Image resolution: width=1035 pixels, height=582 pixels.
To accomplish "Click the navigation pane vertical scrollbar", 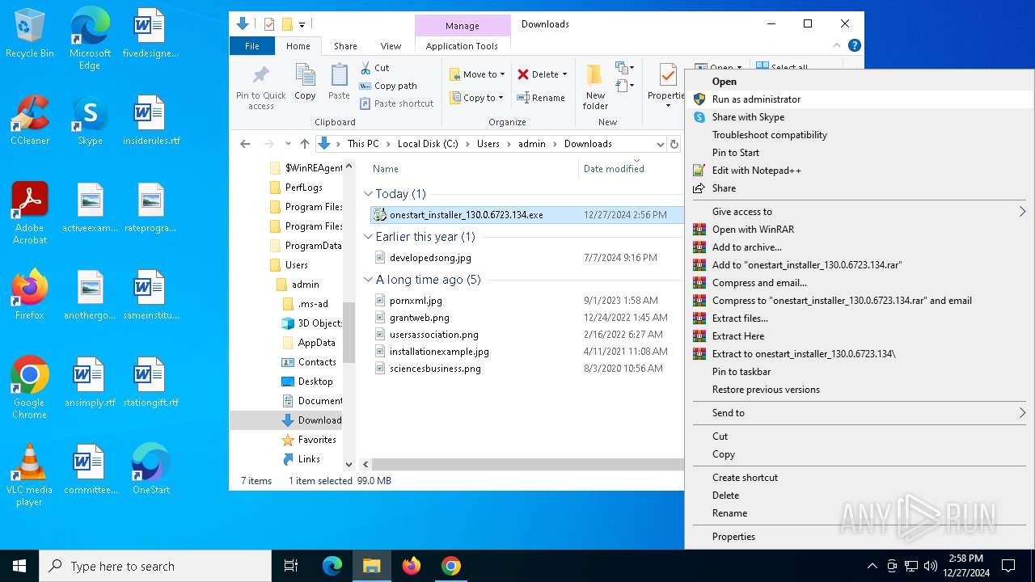I will (x=349, y=332).
